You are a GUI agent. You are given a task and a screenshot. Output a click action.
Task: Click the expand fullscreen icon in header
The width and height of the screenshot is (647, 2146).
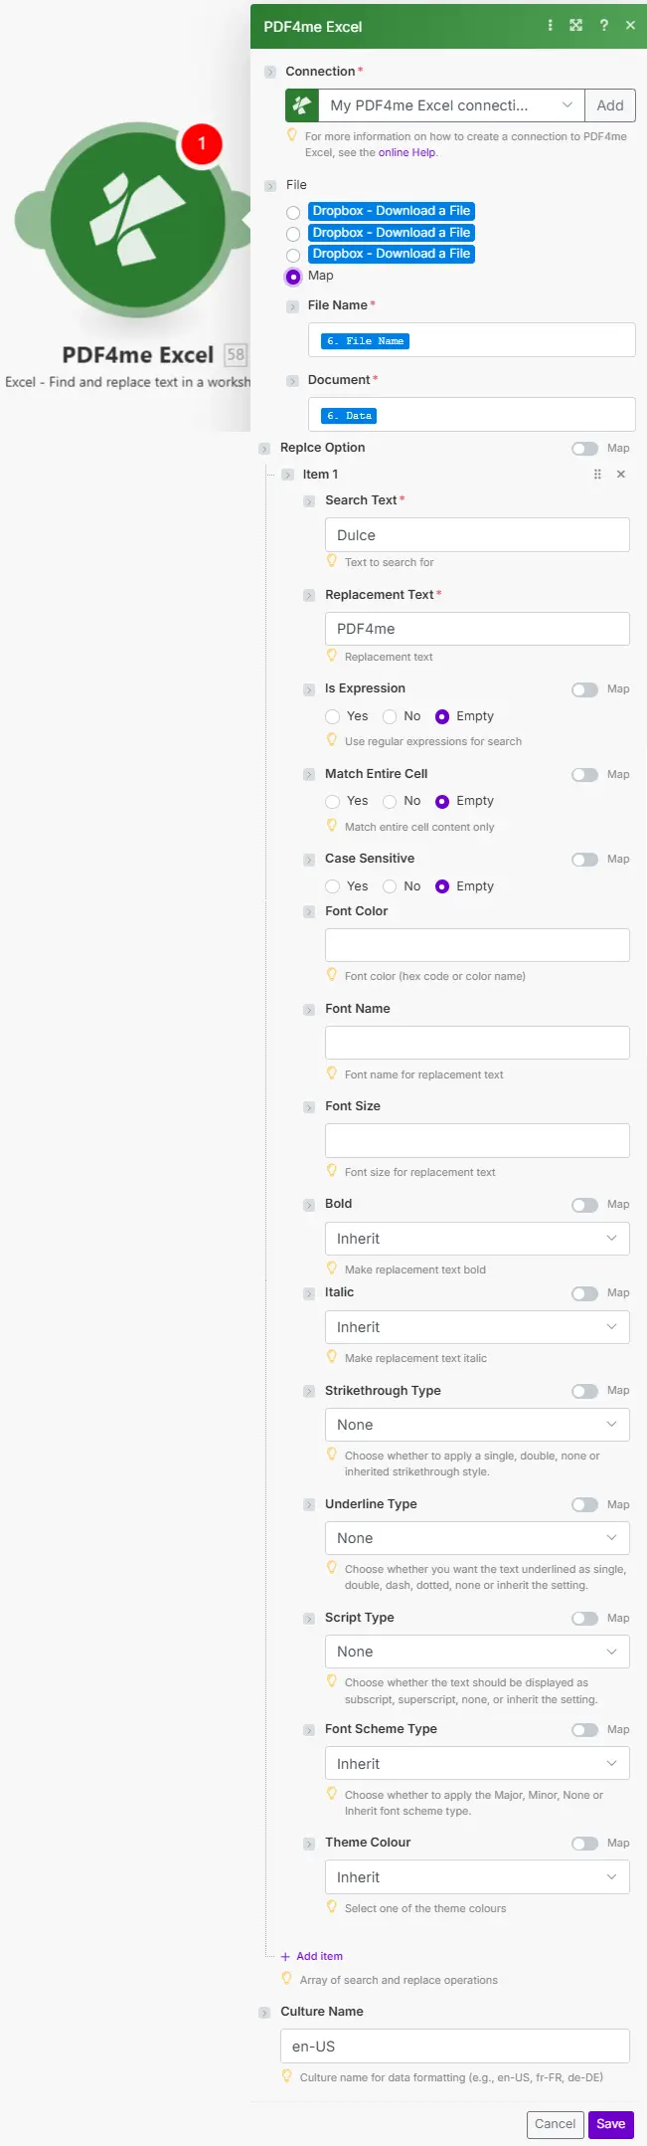[576, 26]
